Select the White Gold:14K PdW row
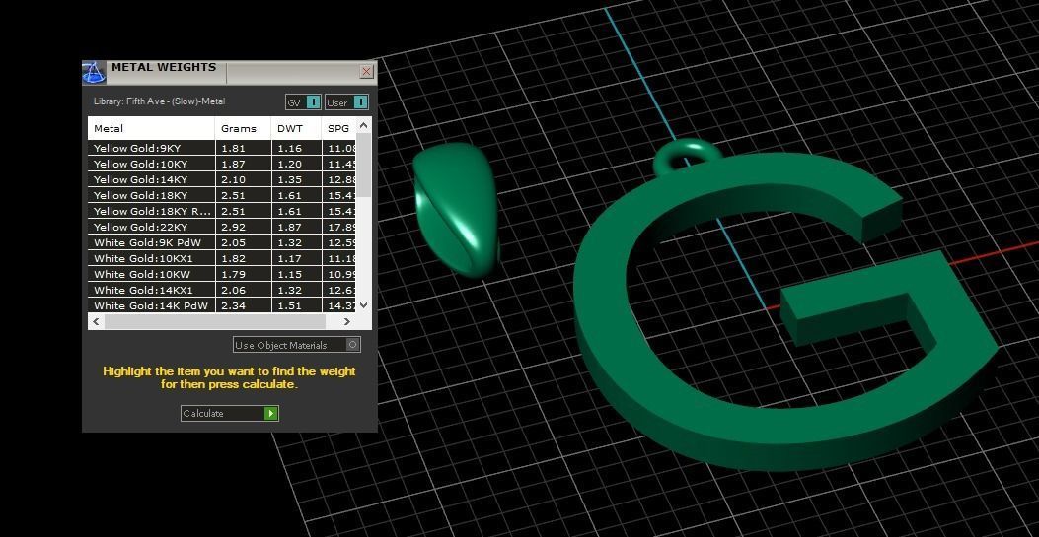1039x537 pixels. tap(222, 305)
